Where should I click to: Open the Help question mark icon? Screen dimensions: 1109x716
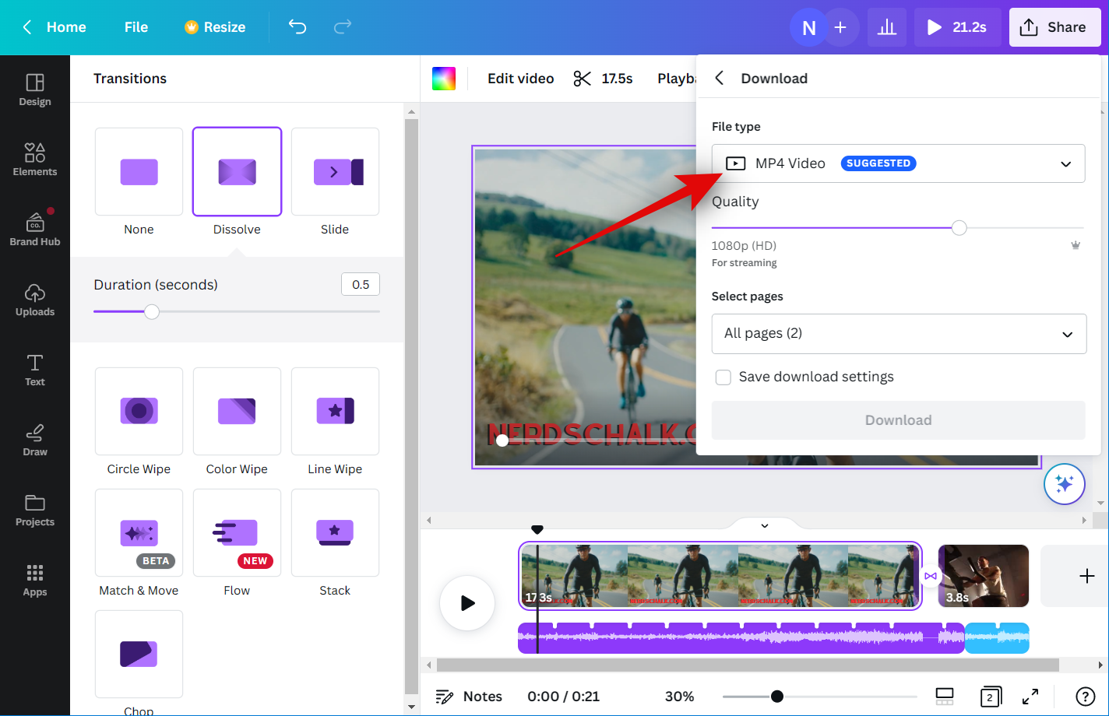[1085, 697]
